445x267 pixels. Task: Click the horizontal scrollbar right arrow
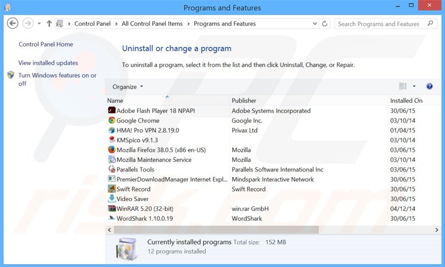437,230
